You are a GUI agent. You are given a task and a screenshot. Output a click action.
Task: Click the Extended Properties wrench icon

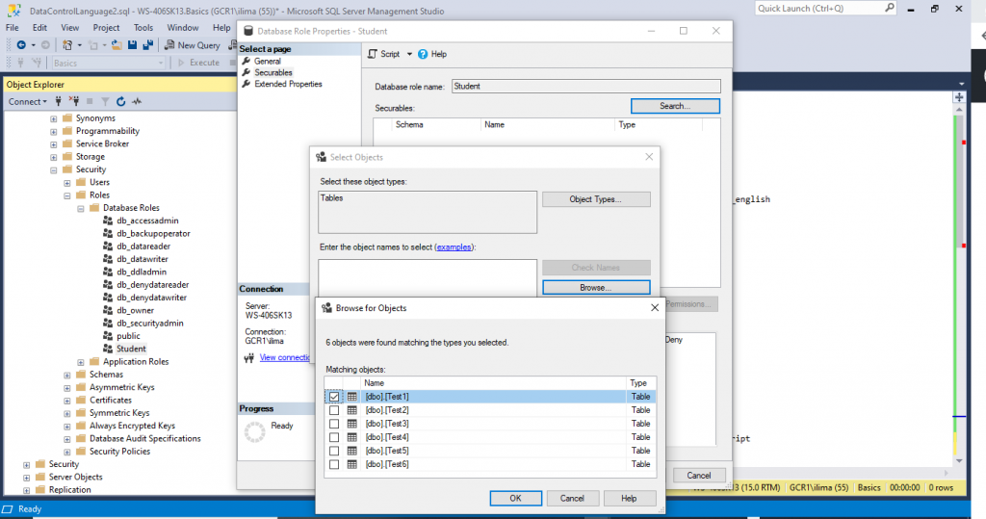coord(246,84)
